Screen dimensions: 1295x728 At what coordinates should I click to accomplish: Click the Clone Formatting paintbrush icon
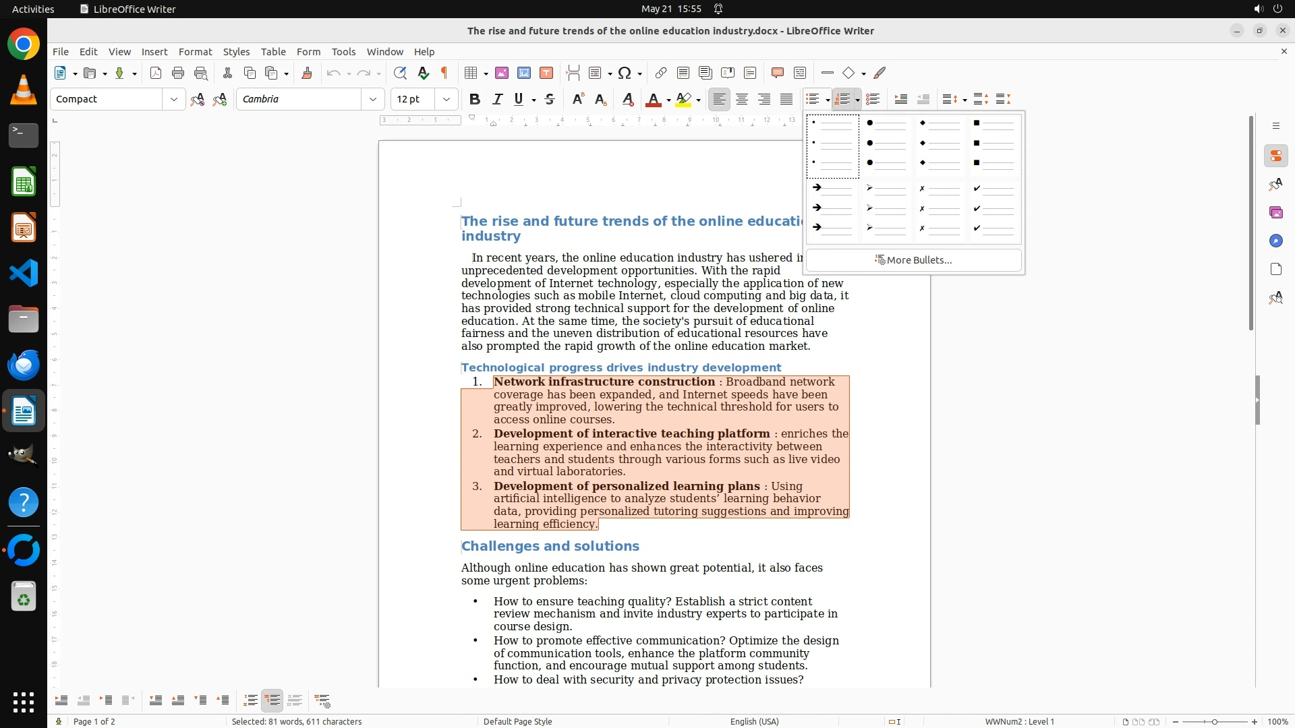[307, 73]
